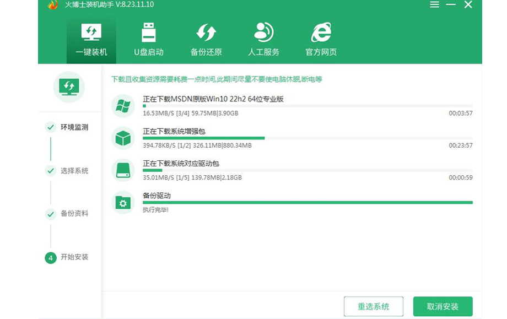The image size is (507, 319).
Task: Click step 4 开始安装 indicator
Action: pos(51,257)
